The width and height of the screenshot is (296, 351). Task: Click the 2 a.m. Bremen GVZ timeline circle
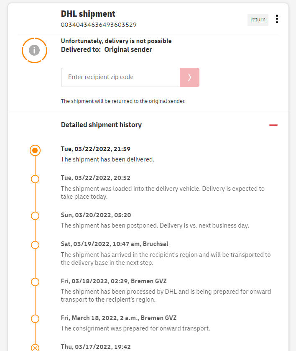[x=35, y=319]
